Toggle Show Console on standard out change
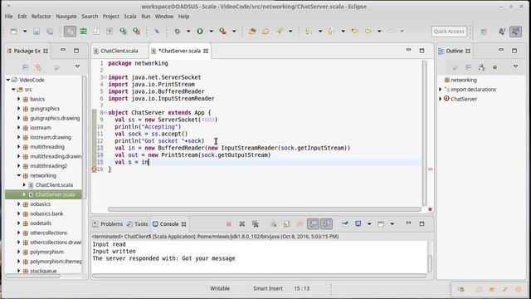The image size is (531, 299). [314, 223]
